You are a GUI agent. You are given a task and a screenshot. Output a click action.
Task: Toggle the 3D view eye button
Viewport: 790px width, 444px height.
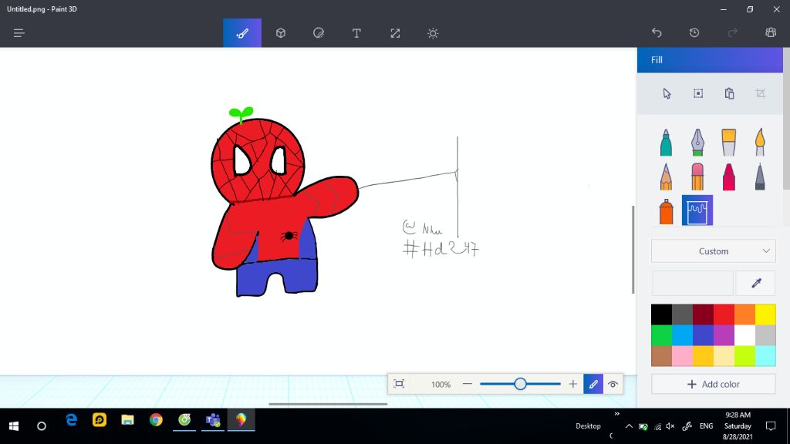tap(613, 384)
